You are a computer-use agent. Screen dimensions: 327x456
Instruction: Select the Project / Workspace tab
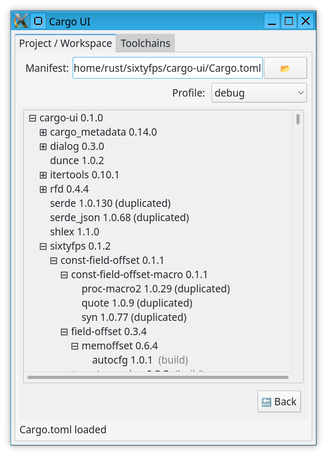[x=65, y=43]
